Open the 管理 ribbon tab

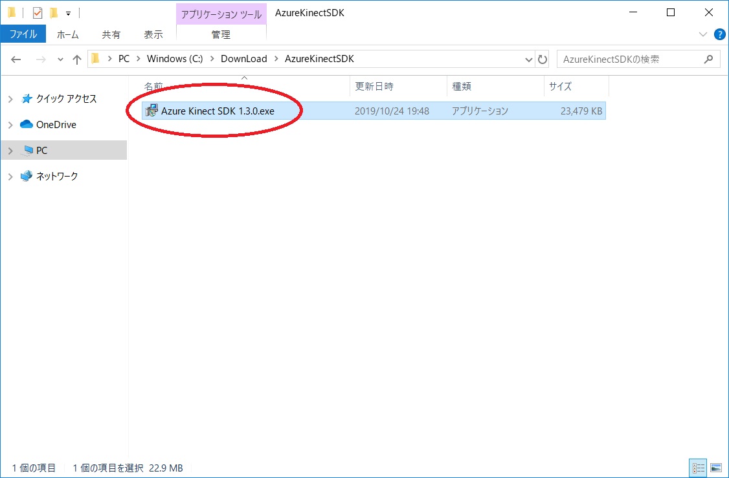221,34
